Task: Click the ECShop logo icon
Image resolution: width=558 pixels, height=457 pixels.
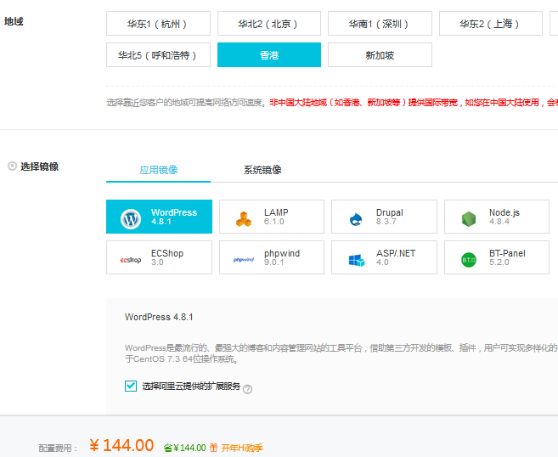Action: click(131, 260)
